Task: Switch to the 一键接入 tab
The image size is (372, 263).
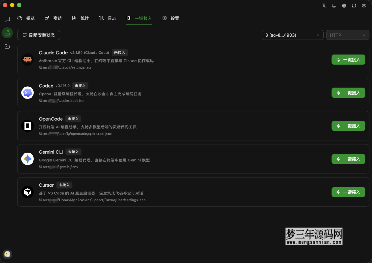Action: tap(139, 18)
